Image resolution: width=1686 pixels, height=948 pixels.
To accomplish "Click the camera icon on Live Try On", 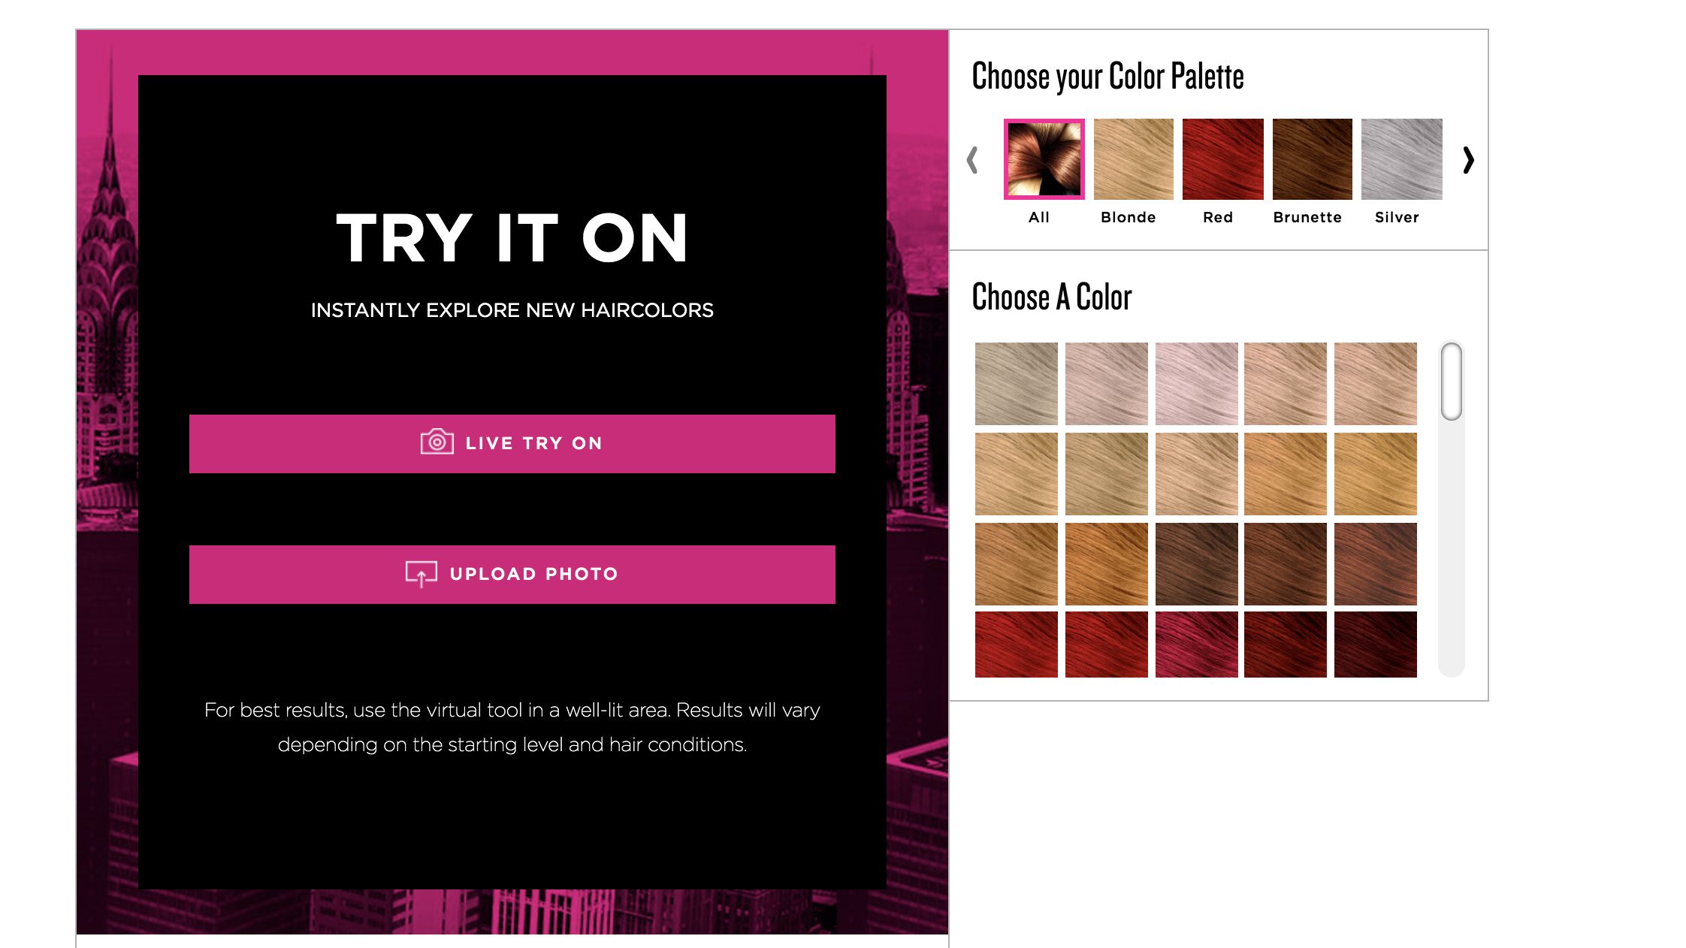I will [437, 442].
